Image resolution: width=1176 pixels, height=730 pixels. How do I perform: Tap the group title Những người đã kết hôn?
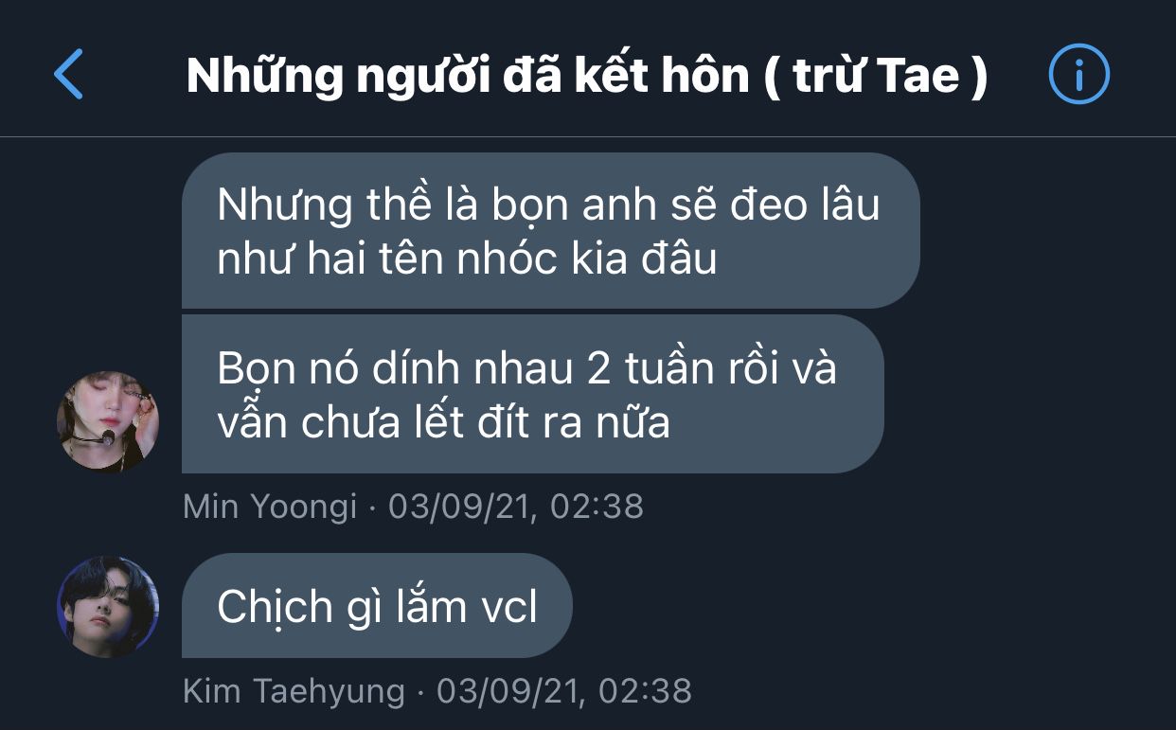pyautogui.click(x=468, y=76)
